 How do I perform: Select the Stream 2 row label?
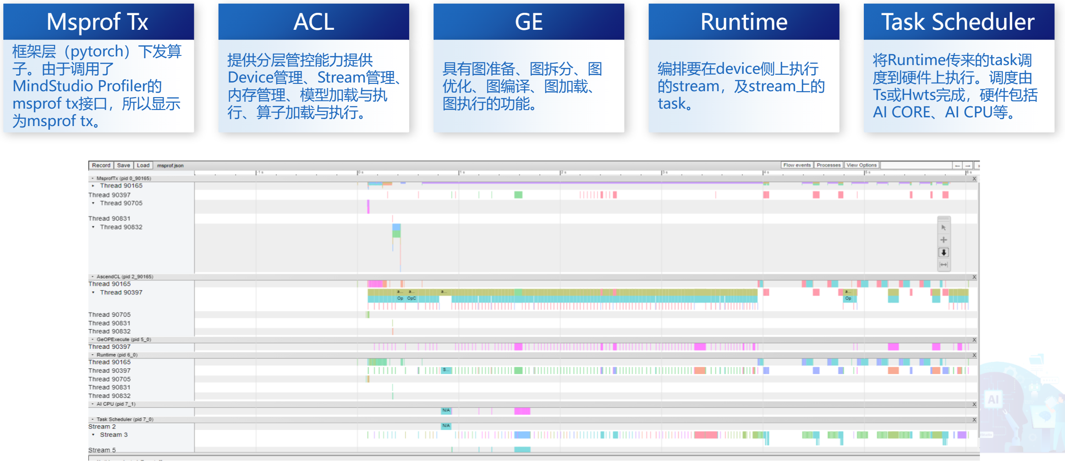(x=102, y=427)
